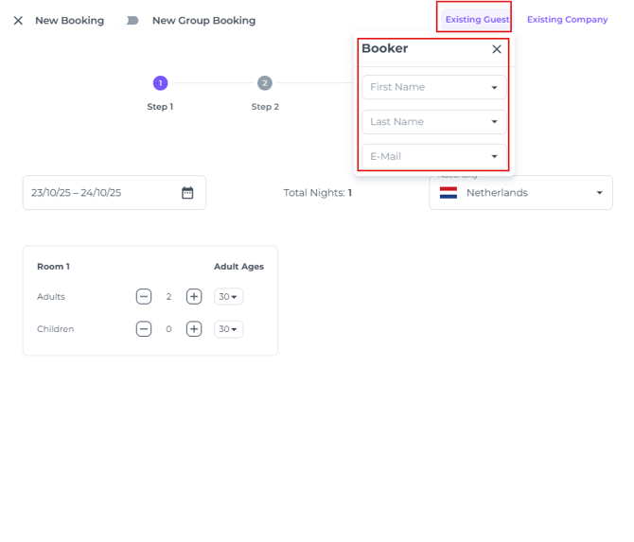Decrease the number of adults
Viewport: 634px width, 542px height.
coord(144,297)
